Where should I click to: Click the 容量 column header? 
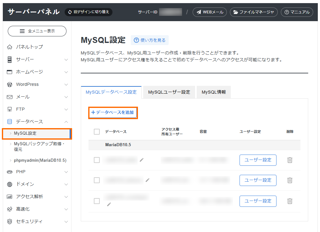[x=203, y=132]
